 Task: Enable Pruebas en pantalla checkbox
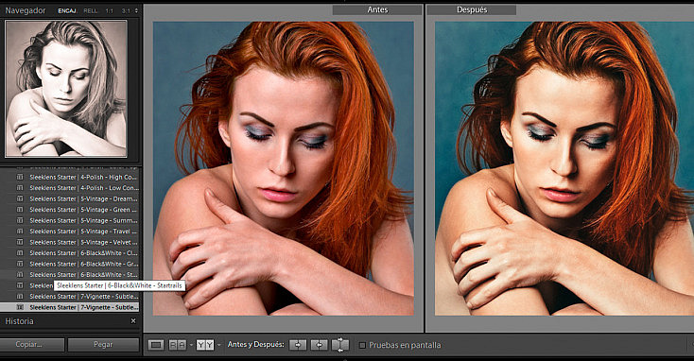[362, 345]
